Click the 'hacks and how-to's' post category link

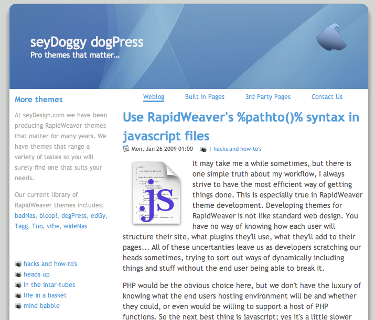coord(237,149)
